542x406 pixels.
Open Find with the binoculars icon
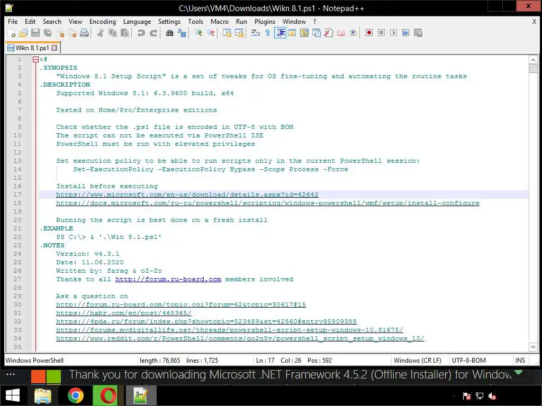click(170, 33)
